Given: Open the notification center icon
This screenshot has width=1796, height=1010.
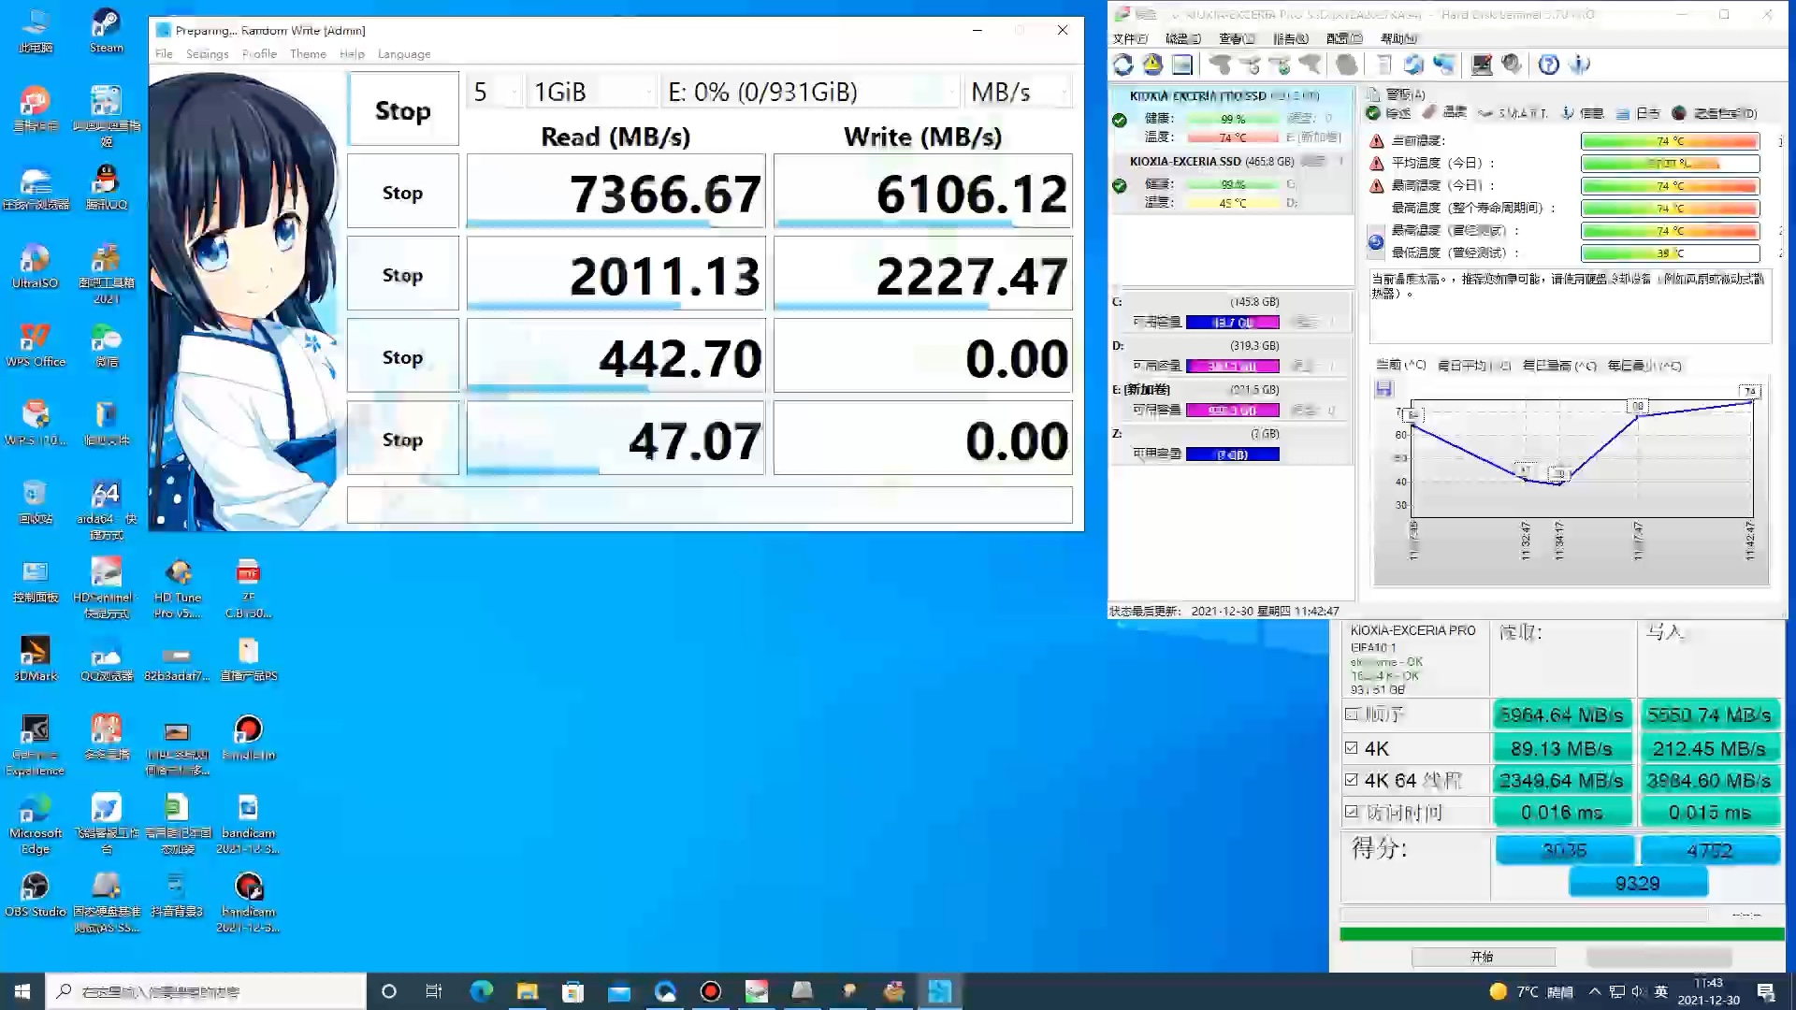Looking at the screenshot, I should [x=1766, y=991].
